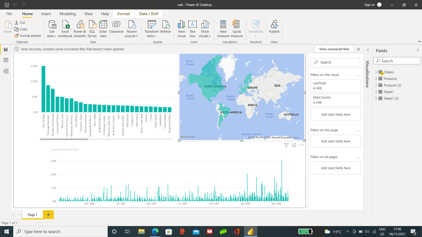The image size is (422, 237).
Task: Expand the Sheet1 table
Action: click(376, 92)
